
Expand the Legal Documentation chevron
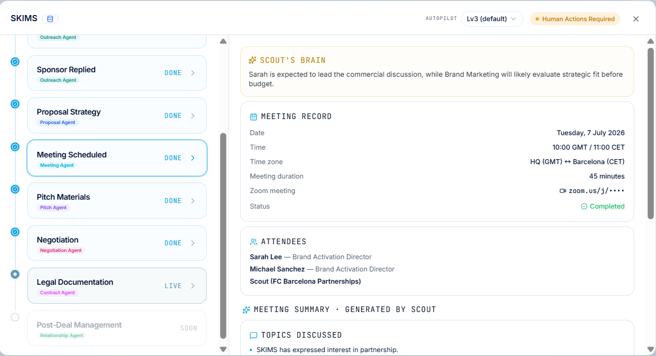pos(193,286)
